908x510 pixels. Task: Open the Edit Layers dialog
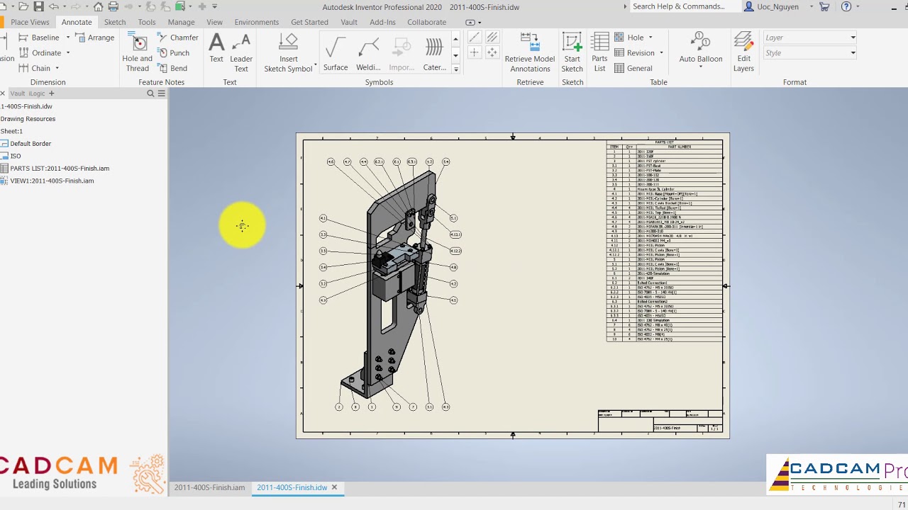[743, 52]
